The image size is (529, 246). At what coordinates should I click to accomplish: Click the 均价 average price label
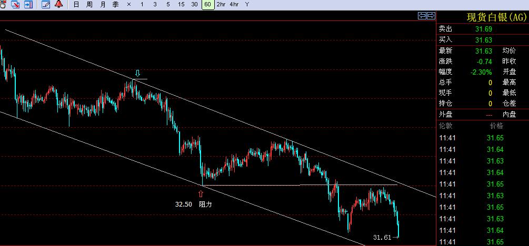click(x=510, y=51)
